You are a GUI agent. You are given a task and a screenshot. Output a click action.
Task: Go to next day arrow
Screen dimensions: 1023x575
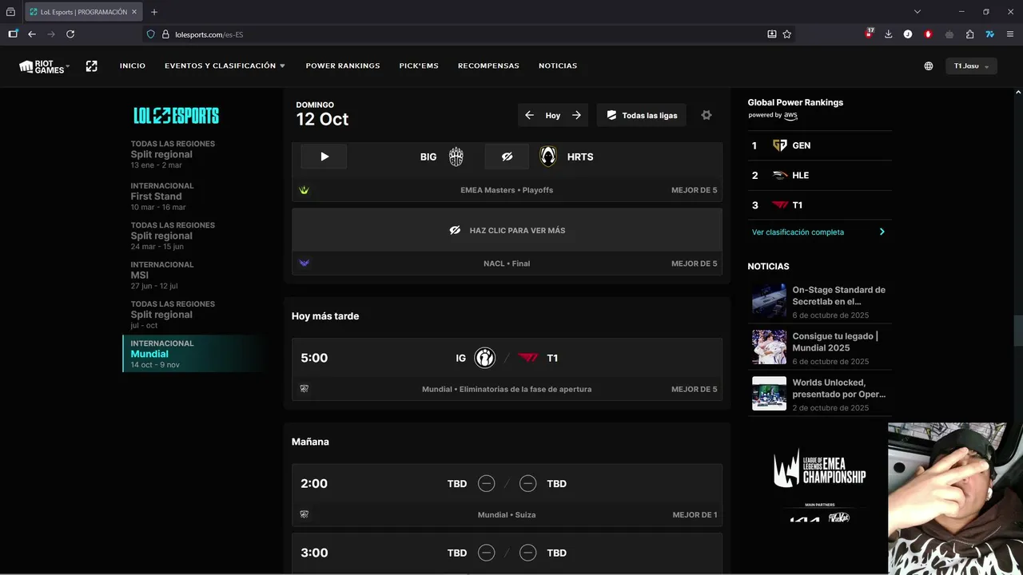[x=576, y=115]
